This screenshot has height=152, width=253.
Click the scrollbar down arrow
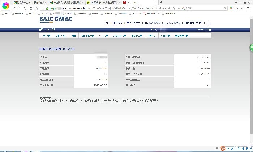coord(252,144)
